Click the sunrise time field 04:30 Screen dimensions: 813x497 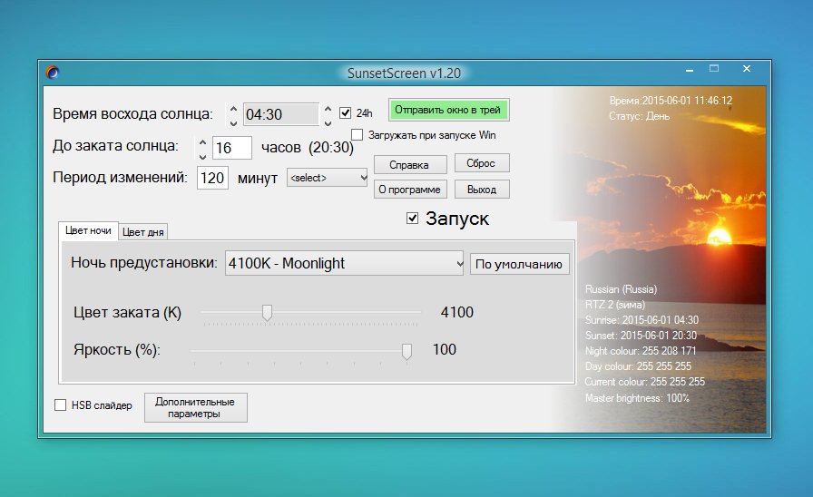click(280, 114)
